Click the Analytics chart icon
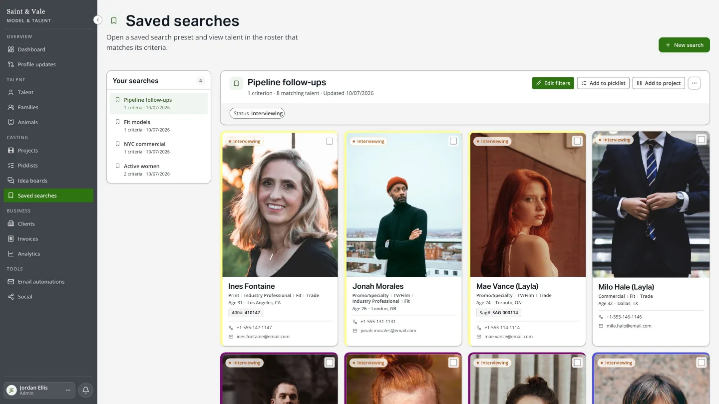719x404 pixels. click(11, 254)
